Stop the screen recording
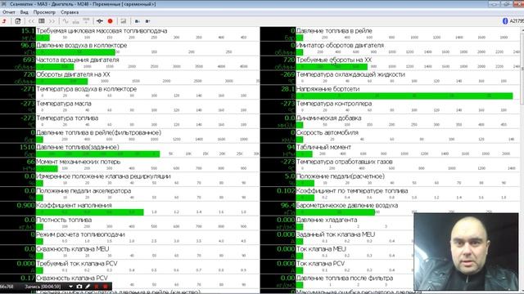Viewport: 524px width, 294px height. pos(106,287)
